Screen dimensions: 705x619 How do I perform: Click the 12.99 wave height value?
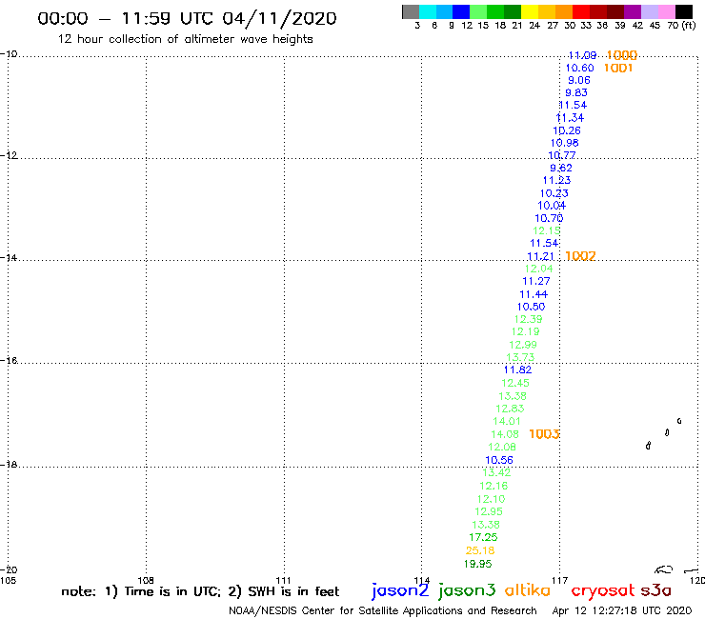523,345
